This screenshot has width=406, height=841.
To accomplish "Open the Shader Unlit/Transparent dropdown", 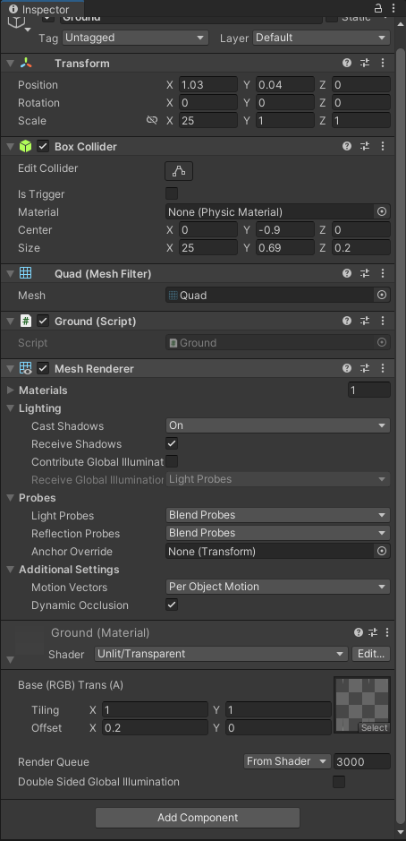I will (x=221, y=654).
